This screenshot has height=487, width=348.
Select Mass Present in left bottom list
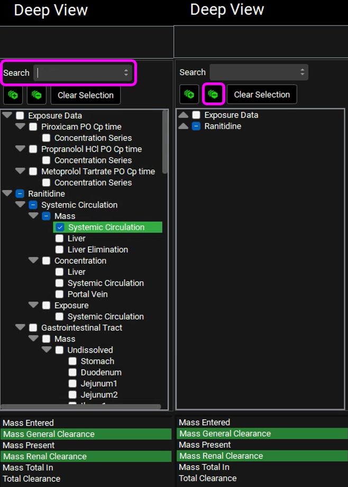pos(28,445)
